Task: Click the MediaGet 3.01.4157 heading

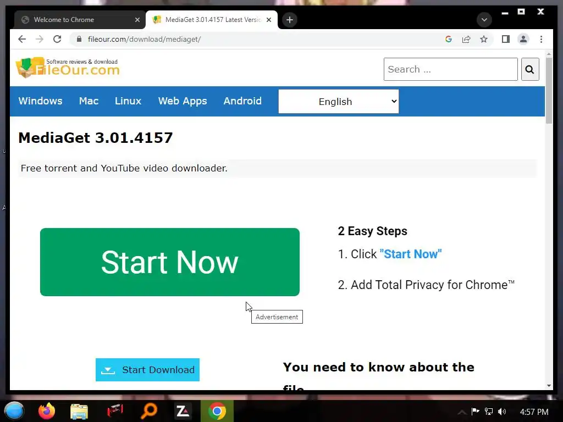Action: pyautogui.click(x=96, y=138)
